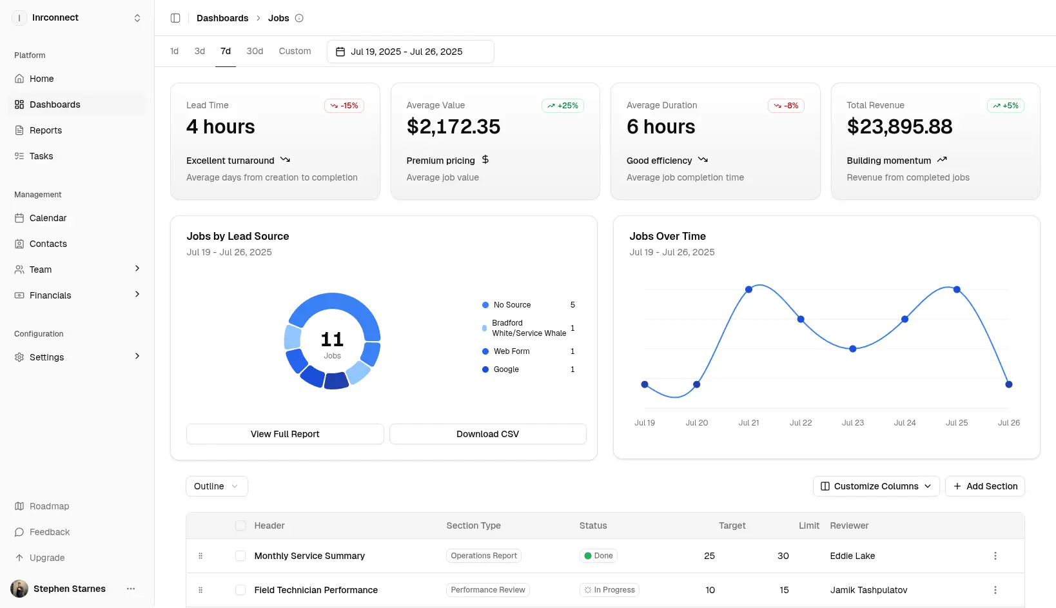Open the Outline dropdown
Image resolution: width=1056 pixels, height=608 pixels.
[x=217, y=486]
